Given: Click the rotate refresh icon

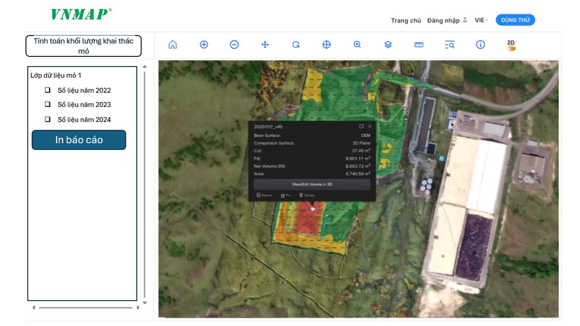Looking at the screenshot, I should click(296, 45).
